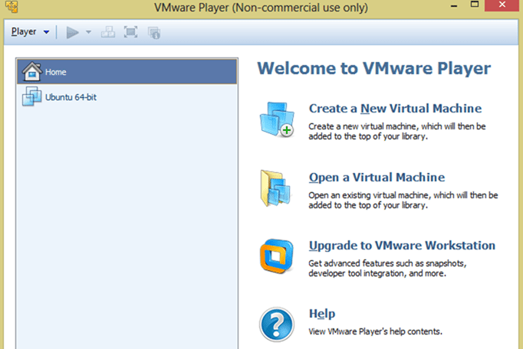The height and width of the screenshot is (349, 523).
Task: Select Ubuntu 64-bit virtual machine
Action: (x=127, y=97)
